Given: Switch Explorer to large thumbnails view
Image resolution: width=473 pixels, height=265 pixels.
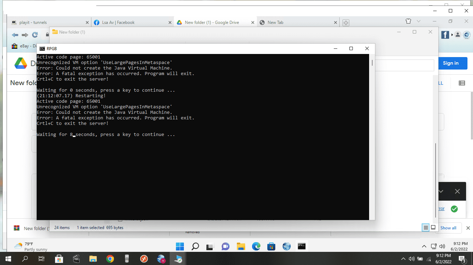Looking at the screenshot, I should coord(433,228).
